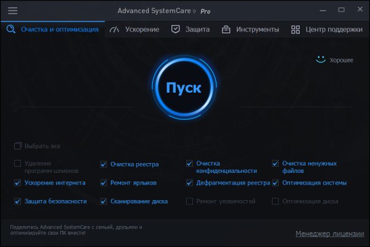Click the shield icon for Защита
Screen dimensions: 370x247
tap(175, 29)
